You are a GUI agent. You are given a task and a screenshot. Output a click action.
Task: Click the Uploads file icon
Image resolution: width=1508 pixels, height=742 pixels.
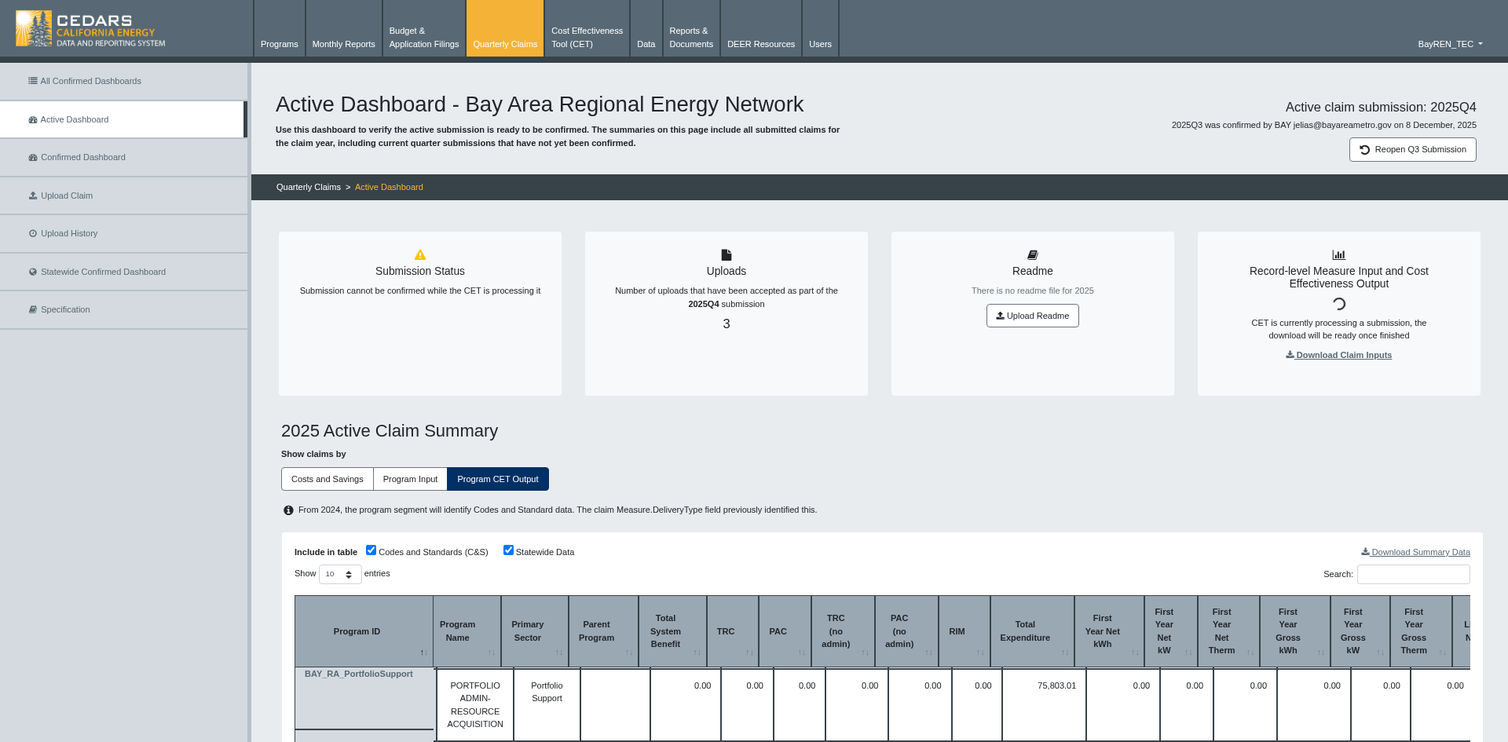point(727,254)
